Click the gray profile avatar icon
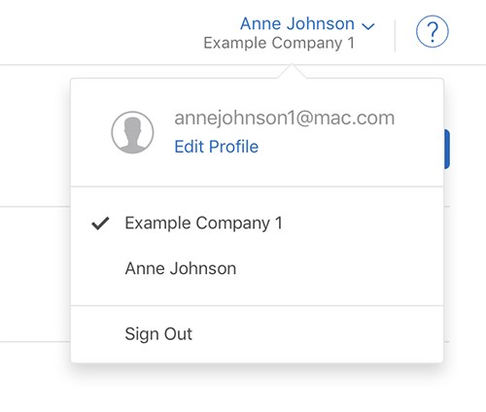This screenshot has width=486, height=412. tap(132, 132)
